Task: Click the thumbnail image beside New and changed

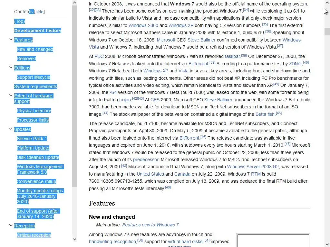Action: [273, 241]
